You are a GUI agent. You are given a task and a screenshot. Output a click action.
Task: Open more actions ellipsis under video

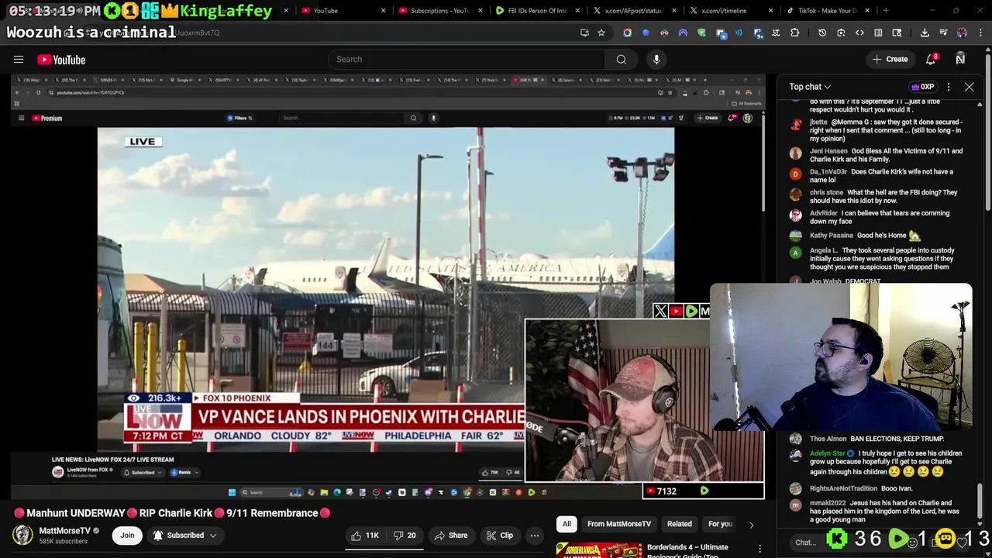[534, 536]
